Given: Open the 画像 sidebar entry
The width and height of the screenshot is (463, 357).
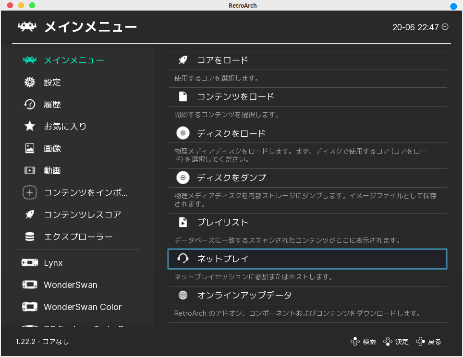Looking at the screenshot, I should coord(52,148).
